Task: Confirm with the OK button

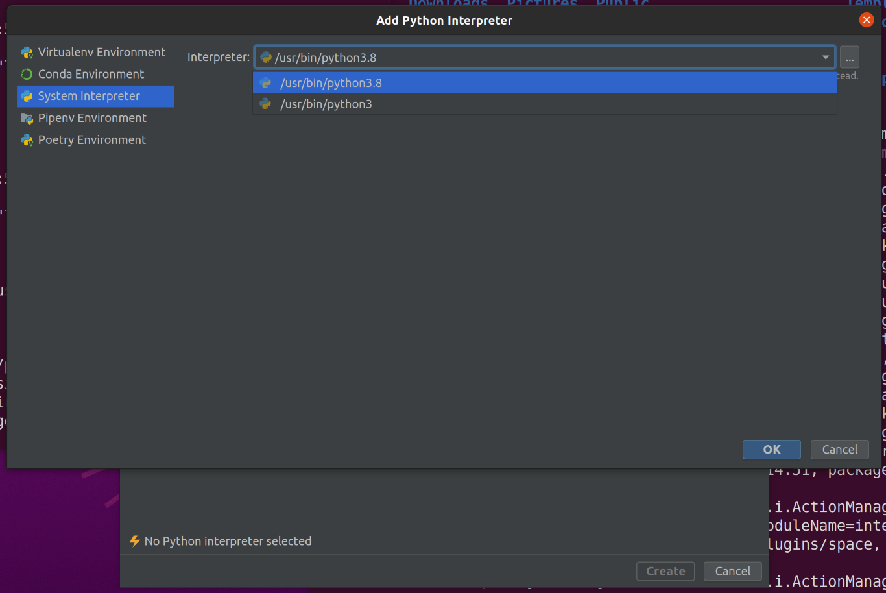Action: (x=772, y=450)
